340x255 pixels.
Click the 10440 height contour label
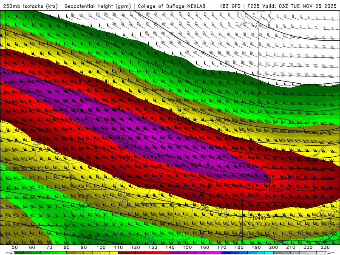pos(259,218)
